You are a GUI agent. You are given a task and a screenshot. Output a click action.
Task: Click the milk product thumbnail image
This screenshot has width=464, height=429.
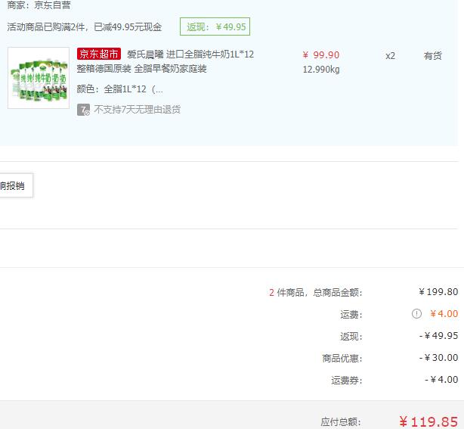(39, 78)
